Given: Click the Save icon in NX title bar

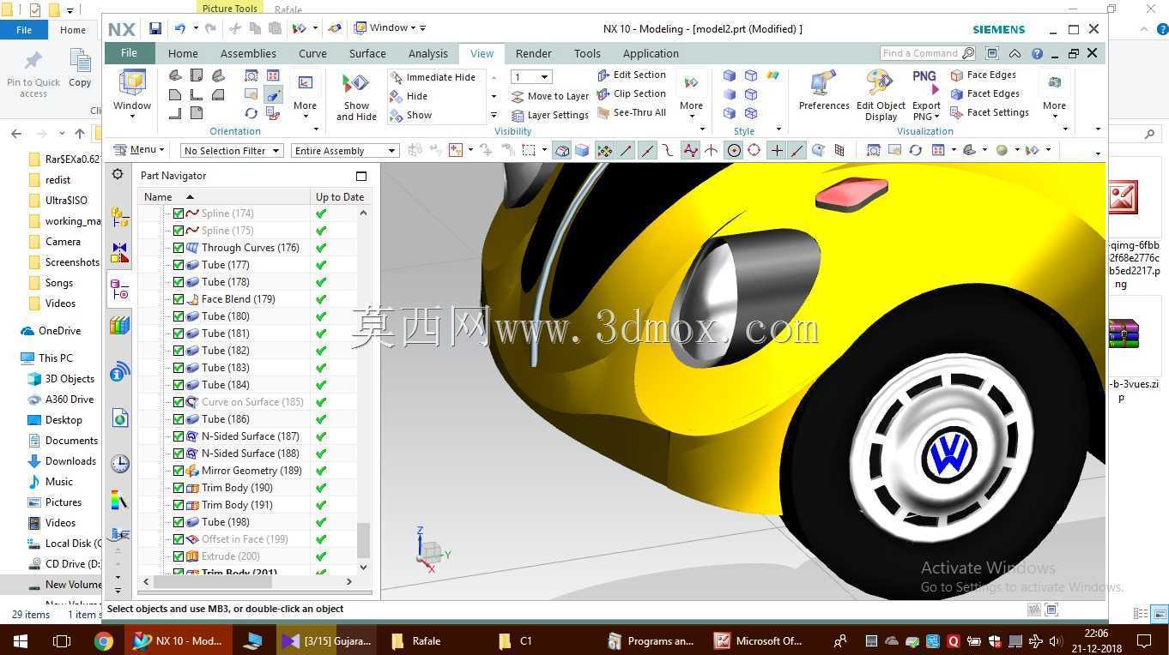Looking at the screenshot, I should 155,28.
